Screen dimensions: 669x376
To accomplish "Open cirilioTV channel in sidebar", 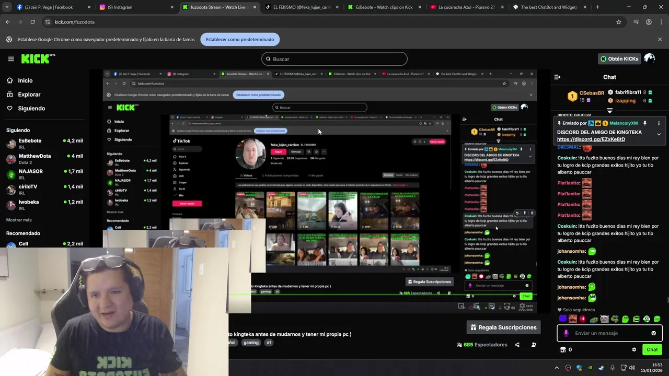I will pos(44,189).
